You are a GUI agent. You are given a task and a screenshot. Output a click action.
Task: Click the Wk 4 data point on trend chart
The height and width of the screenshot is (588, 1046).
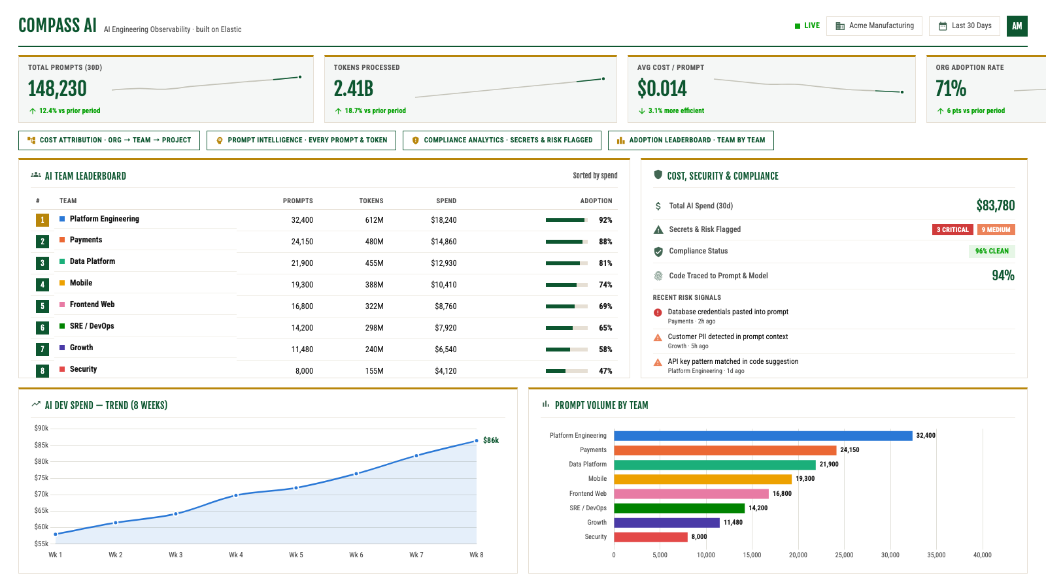point(236,495)
